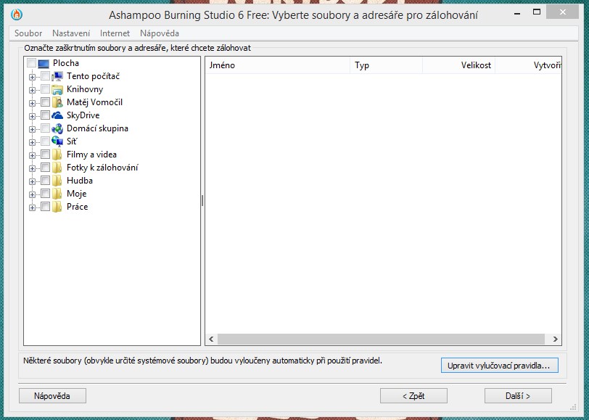This screenshot has height=420, width=589.
Task: Expand the Filmy a videa tree node
Action: tap(32, 155)
